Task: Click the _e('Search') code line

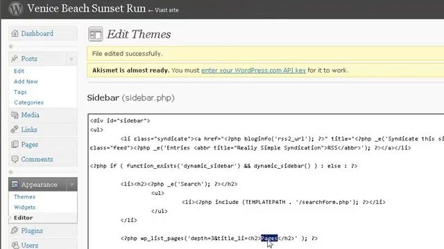Action: 179,184
